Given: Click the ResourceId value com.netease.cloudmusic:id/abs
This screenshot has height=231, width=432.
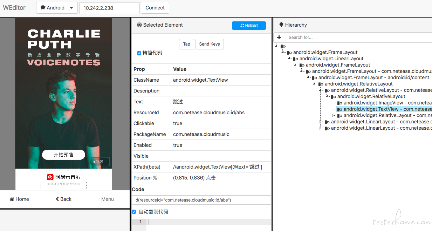Looking at the screenshot, I should [209, 113].
